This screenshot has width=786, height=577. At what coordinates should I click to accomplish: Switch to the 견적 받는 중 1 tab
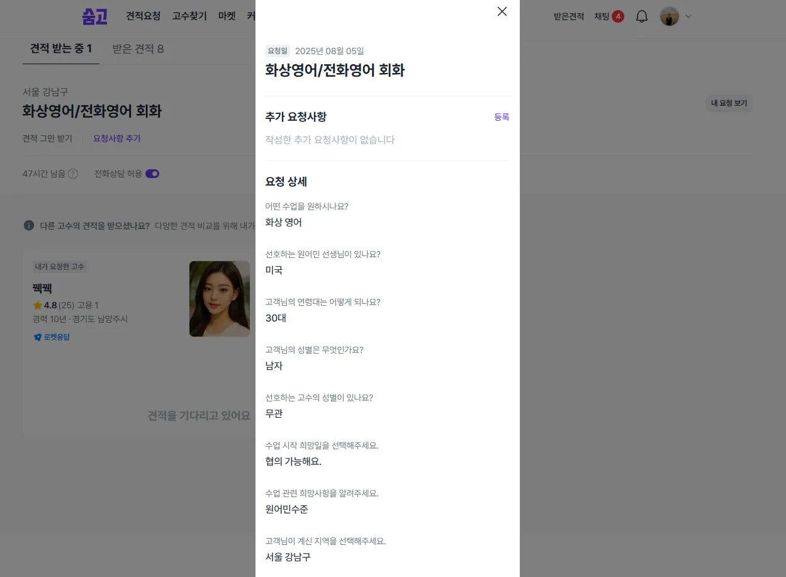(61, 48)
